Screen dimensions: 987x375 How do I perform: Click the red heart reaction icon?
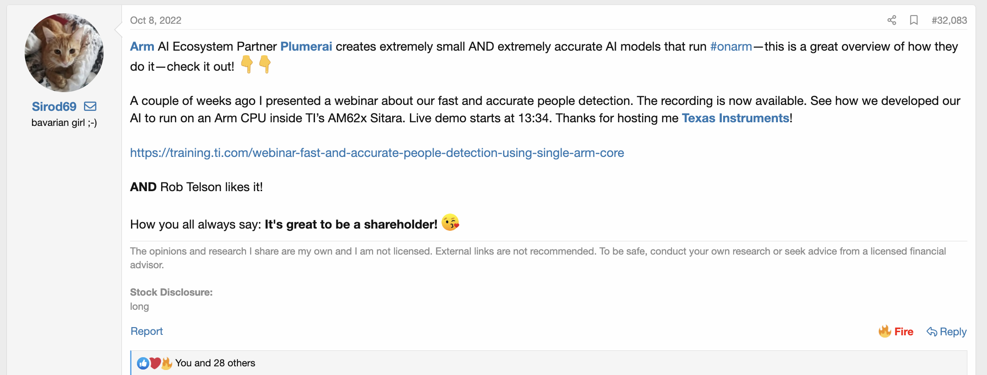[155, 363]
